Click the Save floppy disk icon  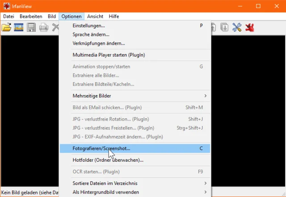click(31, 27)
